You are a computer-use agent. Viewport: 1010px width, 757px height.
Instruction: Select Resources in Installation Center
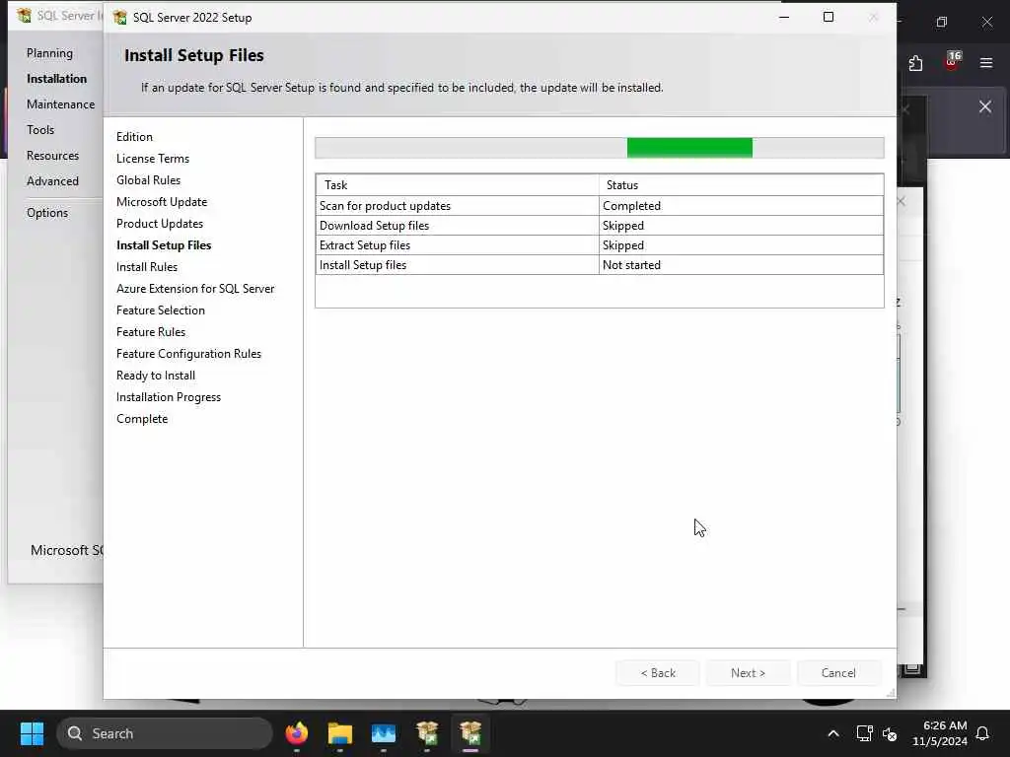coord(53,156)
